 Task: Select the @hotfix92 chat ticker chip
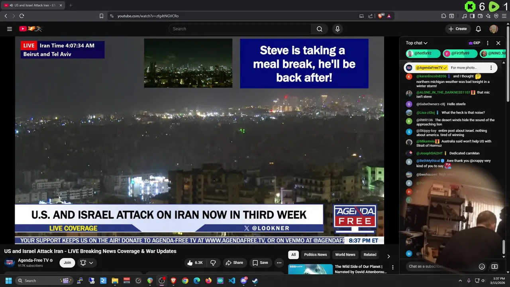coord(423,53)
